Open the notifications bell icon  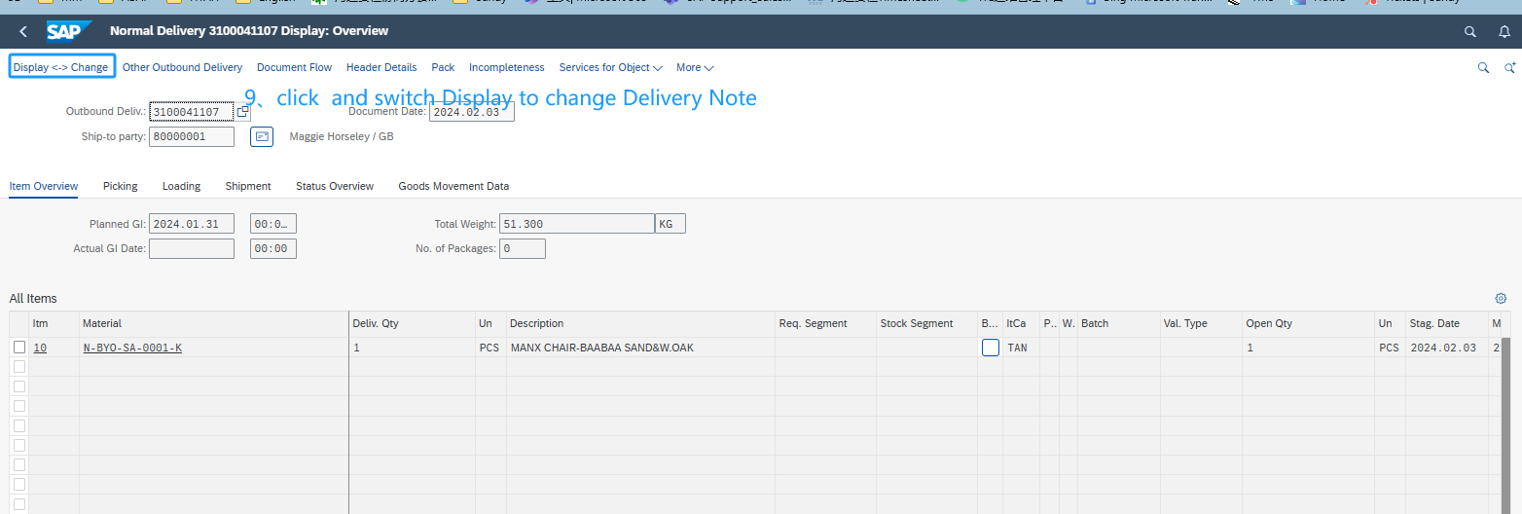[1504, 32]
